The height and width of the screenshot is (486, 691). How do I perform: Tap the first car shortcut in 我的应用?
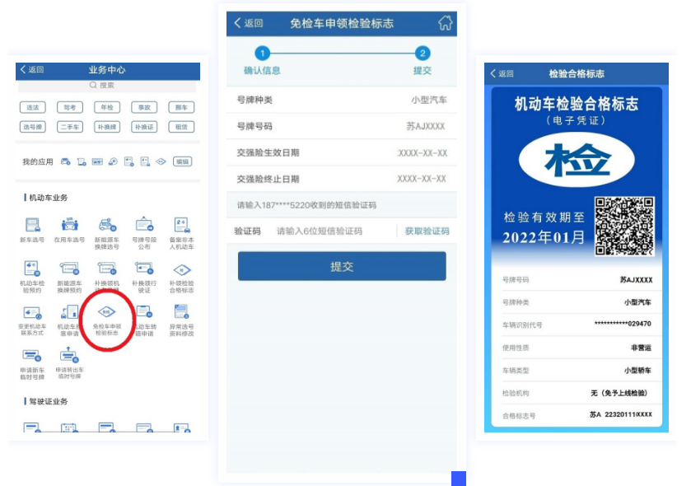[x=65, y=161]
